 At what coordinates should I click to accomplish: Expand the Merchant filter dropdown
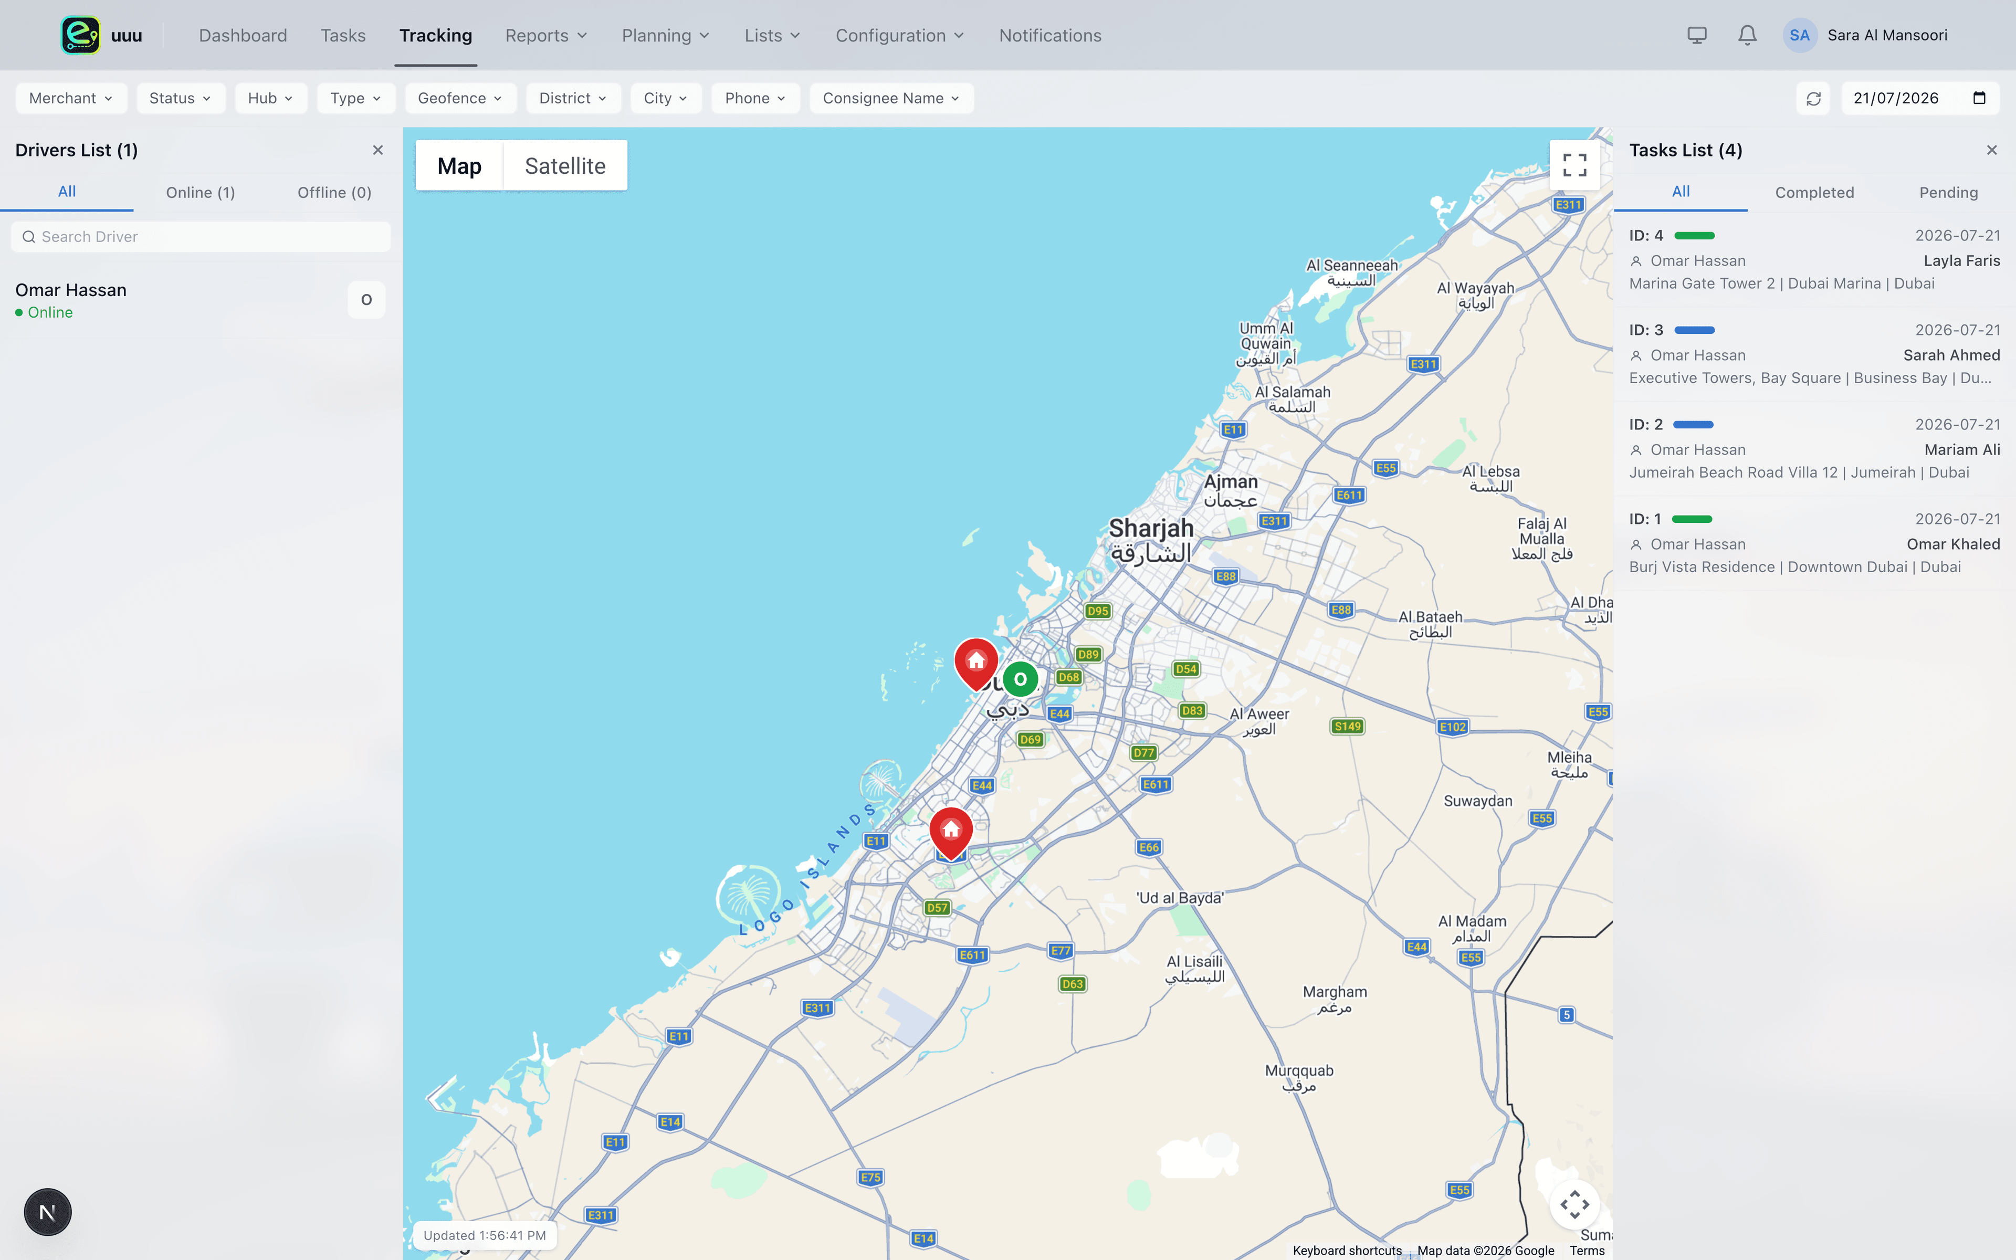[71, 98]
